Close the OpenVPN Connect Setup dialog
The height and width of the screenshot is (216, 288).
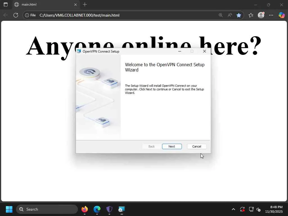[x=204, y=51]
